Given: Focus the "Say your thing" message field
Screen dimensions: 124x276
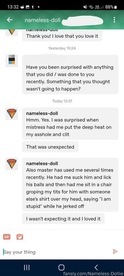Looking at the screenshot, I should [56, 252].
